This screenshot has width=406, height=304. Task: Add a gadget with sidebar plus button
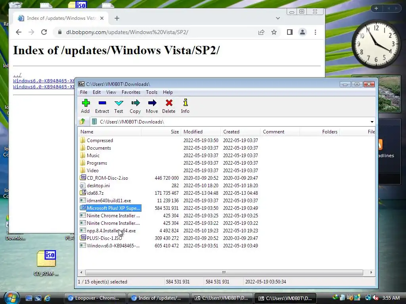(x=376, y=8)
